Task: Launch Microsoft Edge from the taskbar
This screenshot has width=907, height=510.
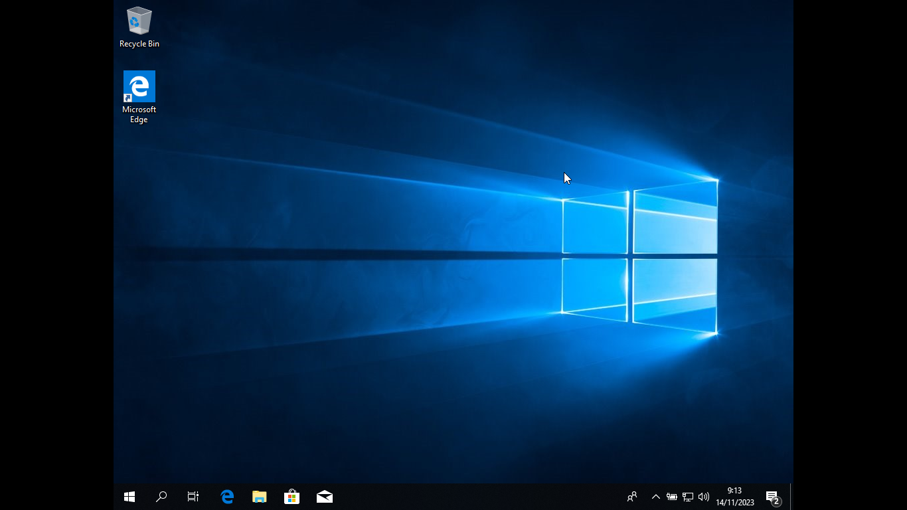Action: [227, 497]
